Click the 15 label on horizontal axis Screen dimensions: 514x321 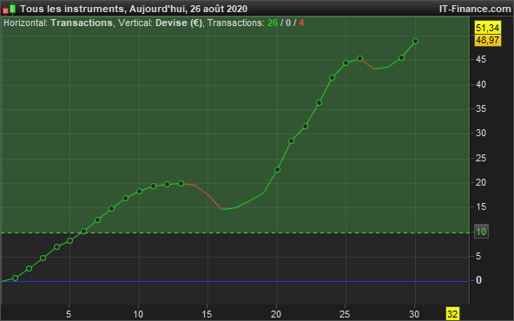click(207, 314)
